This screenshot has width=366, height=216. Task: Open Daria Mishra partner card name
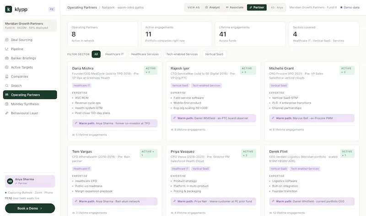pyautogui.click(x=83, y=68)
